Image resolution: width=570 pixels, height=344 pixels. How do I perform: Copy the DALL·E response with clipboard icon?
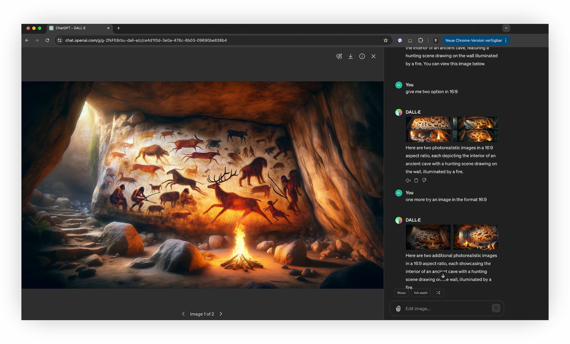pyautogui.click(x=416, y=180)
